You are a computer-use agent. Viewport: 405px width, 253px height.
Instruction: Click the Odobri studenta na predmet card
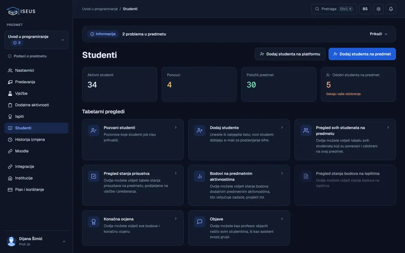click(358, 84)
